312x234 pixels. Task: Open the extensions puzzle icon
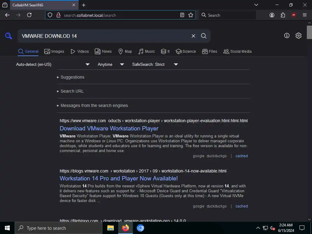[x=283, y=15]
